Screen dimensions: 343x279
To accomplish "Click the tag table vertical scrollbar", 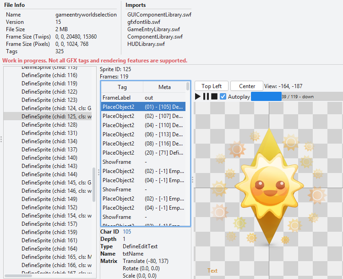I will pos(188,86).
